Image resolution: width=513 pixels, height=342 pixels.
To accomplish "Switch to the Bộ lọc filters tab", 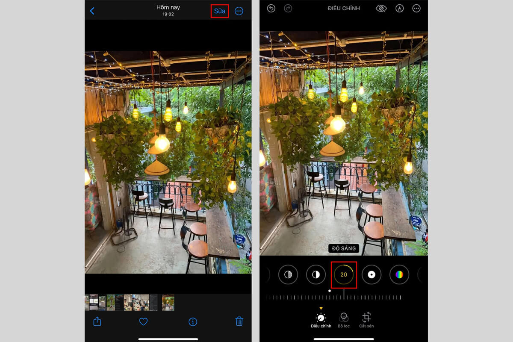I will tap(344, 320).
